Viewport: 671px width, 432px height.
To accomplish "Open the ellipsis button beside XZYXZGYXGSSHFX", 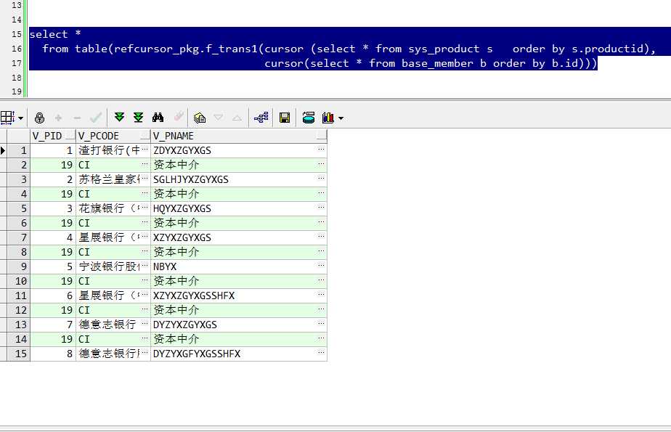I will (321, 295).
